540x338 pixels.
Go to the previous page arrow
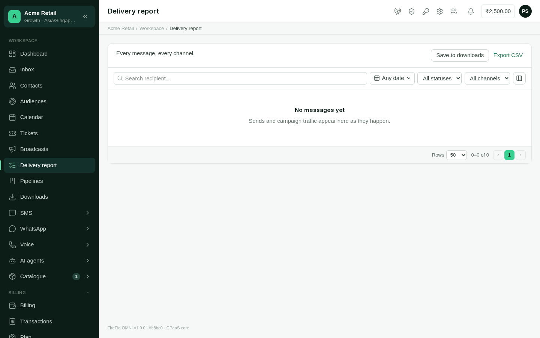tap(498, 155)
